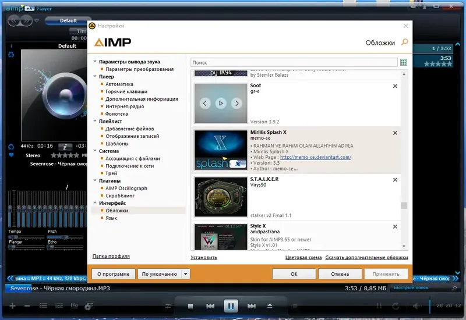This screenshot has height=320, width=466.
Task: Remove the Soot skin with its X
Action: pyautogui.click(x=395, y=86)
